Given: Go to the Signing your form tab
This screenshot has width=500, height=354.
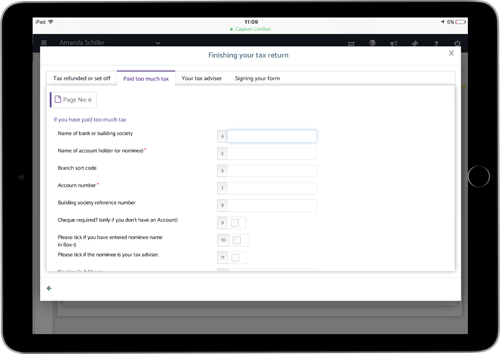Looking at the screenshot, I should [x=257, y=78].
